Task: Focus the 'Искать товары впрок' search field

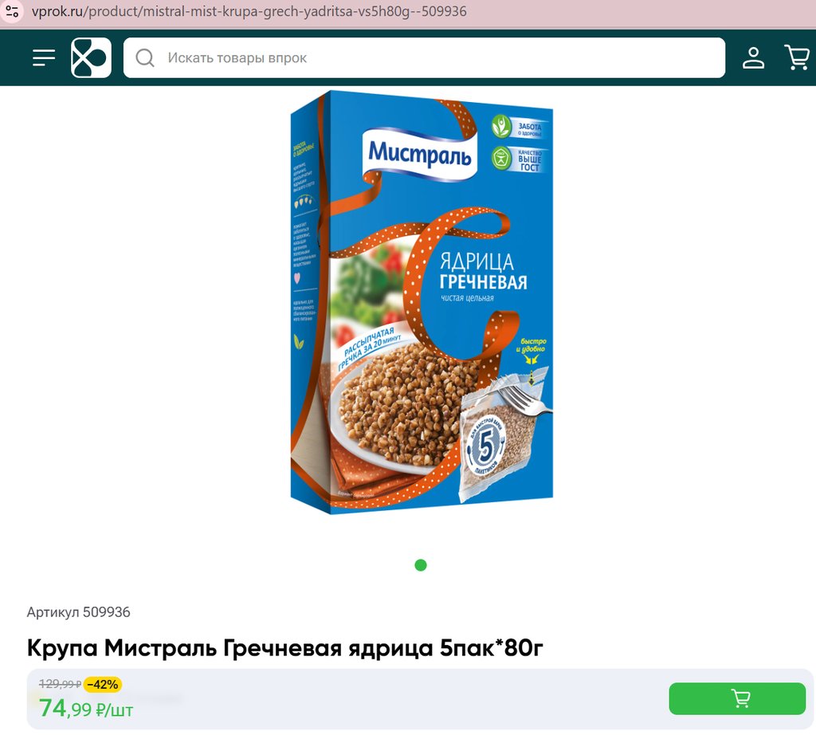Action: (x=424, y=57)
